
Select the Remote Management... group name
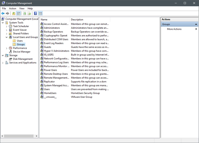point(57,78)
